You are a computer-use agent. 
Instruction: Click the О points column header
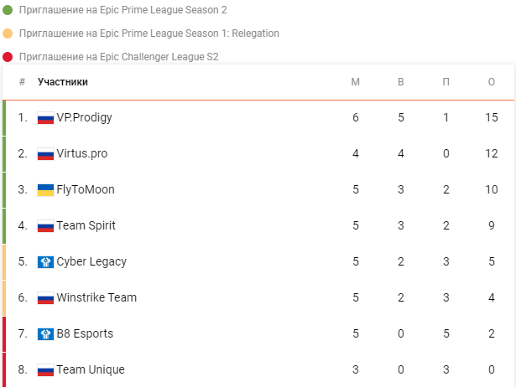click(492, 82)
